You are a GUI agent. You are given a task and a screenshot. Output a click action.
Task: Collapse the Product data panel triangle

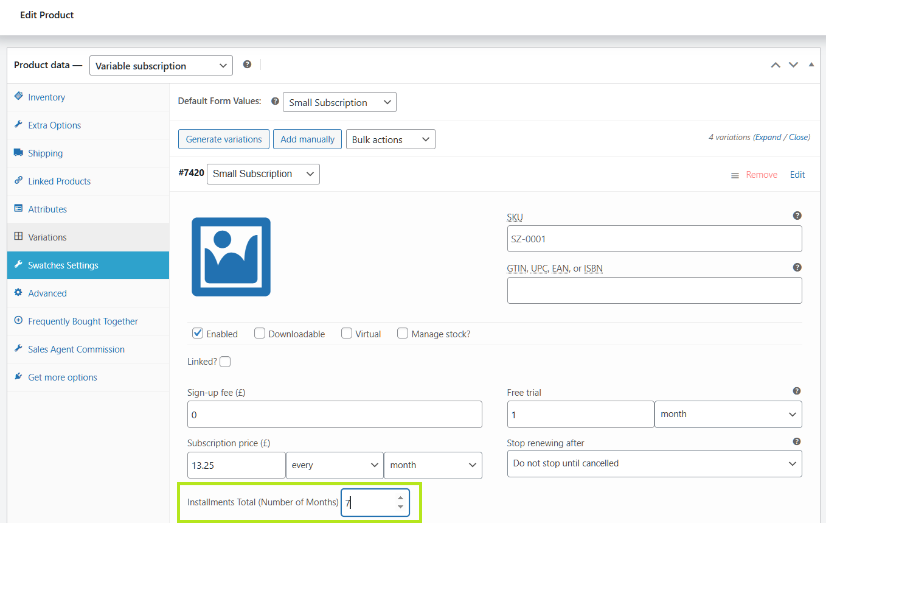[811, 65]
